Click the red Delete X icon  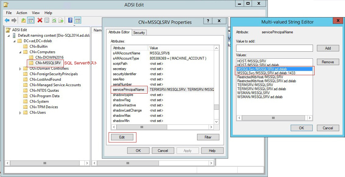click(40, 20)
